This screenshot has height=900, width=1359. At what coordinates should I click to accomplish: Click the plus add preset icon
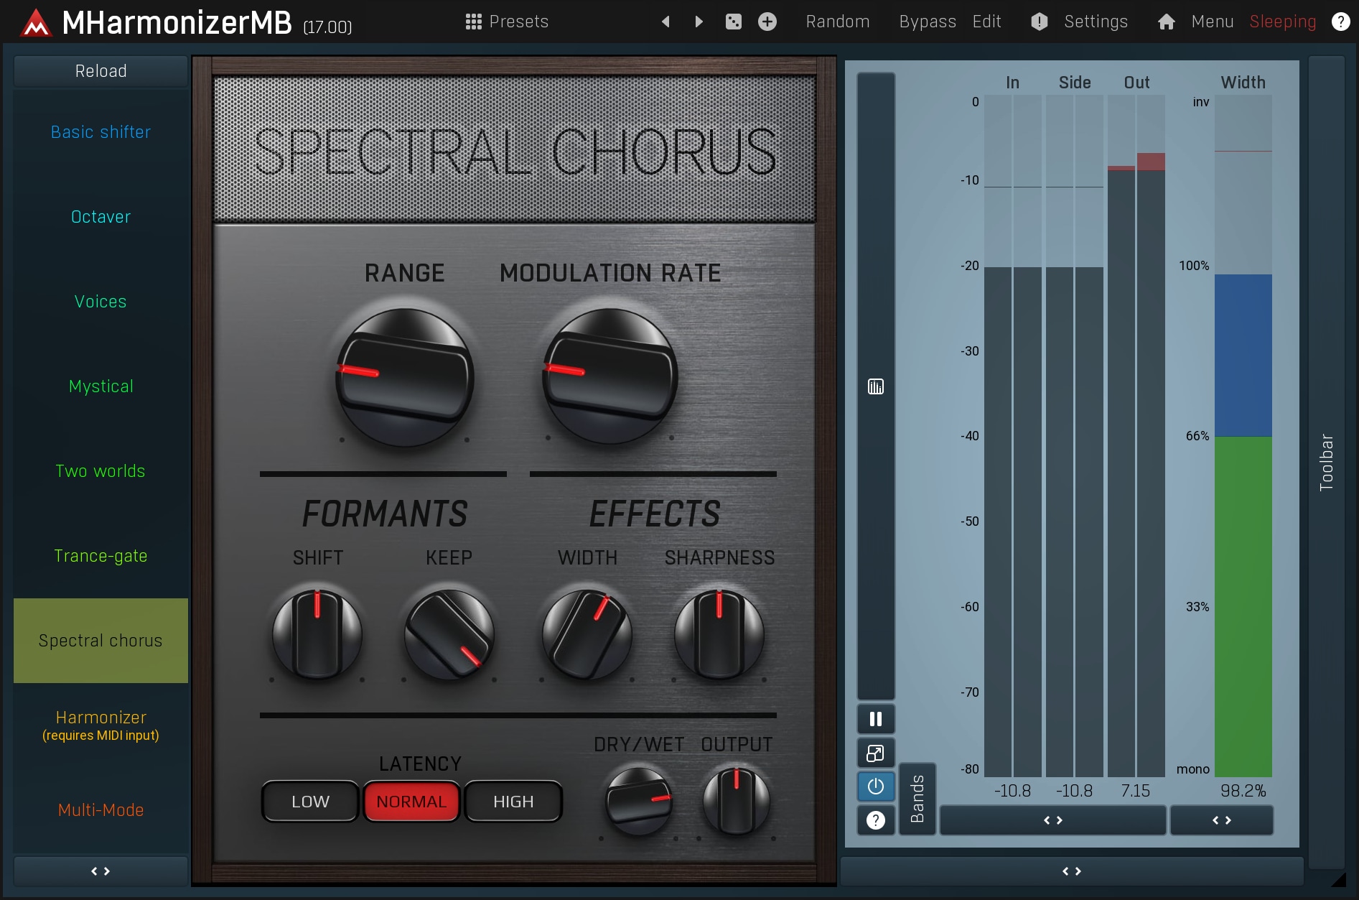click(x=767, y=22)
